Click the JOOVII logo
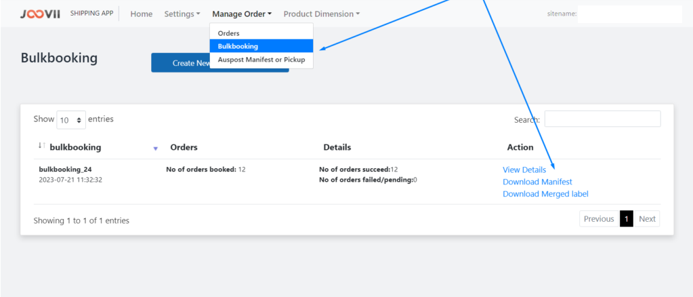 click(40, 14)
